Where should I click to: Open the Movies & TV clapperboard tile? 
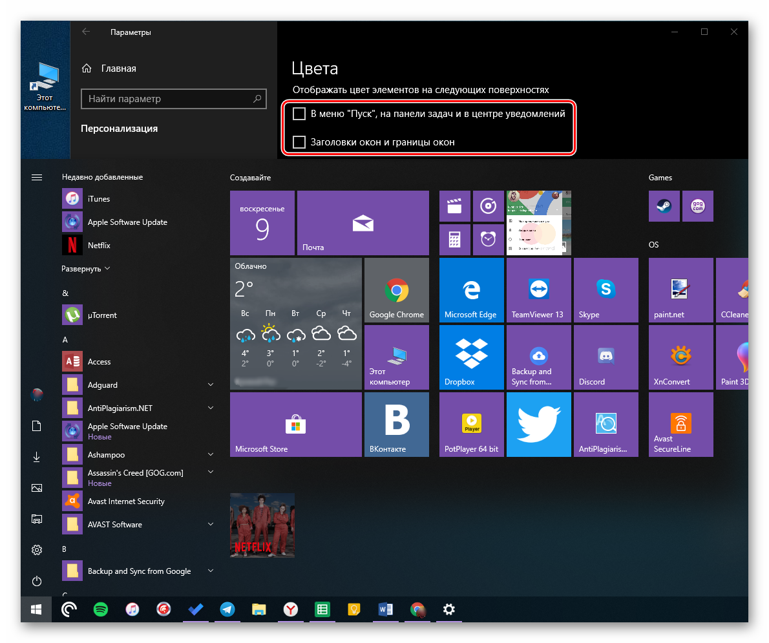(x=455, y=206)
